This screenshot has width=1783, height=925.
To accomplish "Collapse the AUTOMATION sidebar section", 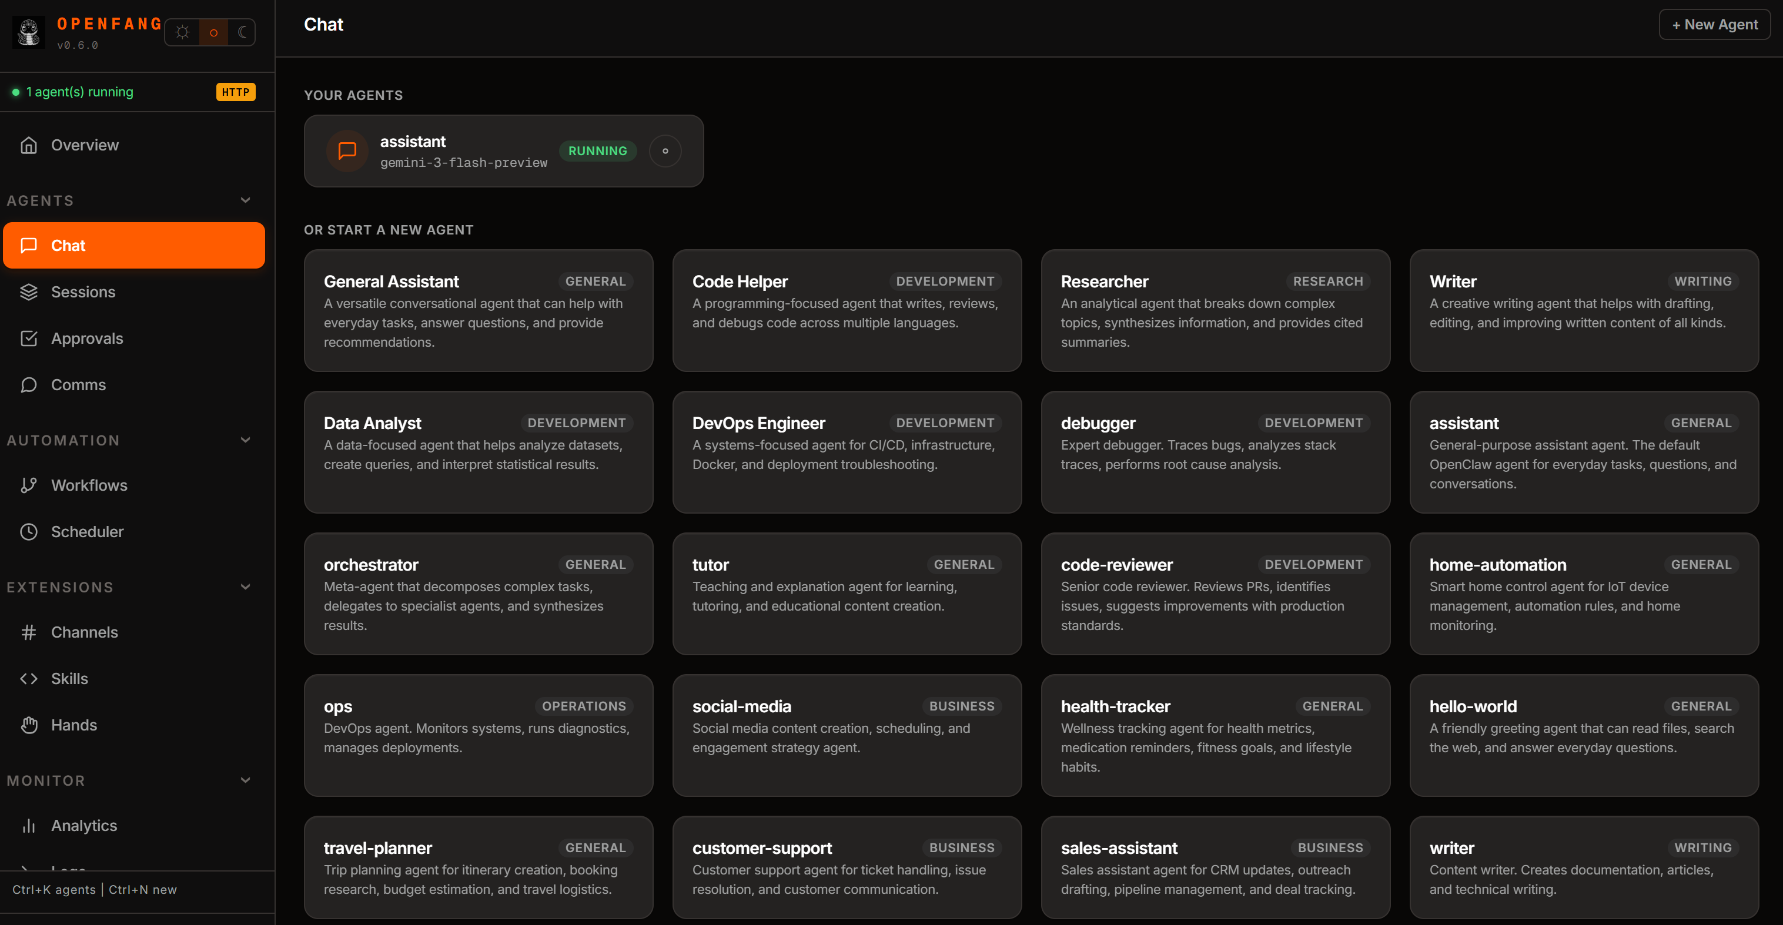I will [245, 440].
